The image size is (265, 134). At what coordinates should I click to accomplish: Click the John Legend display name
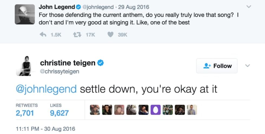(x=57, y=6)
